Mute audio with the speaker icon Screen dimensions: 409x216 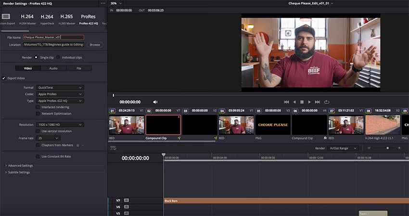click(x=155, y=102)
